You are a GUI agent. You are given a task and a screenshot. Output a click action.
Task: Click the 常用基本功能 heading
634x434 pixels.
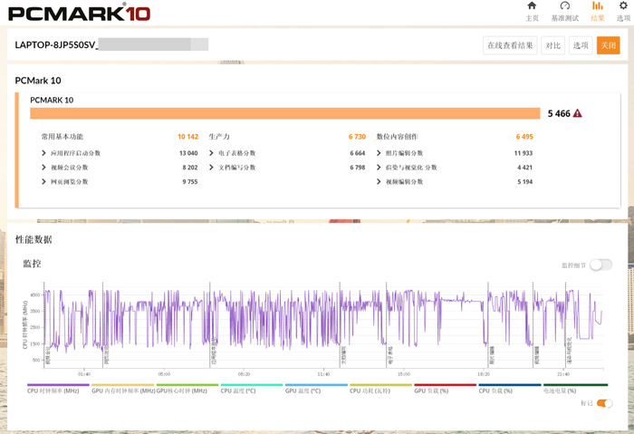(62, 137)
